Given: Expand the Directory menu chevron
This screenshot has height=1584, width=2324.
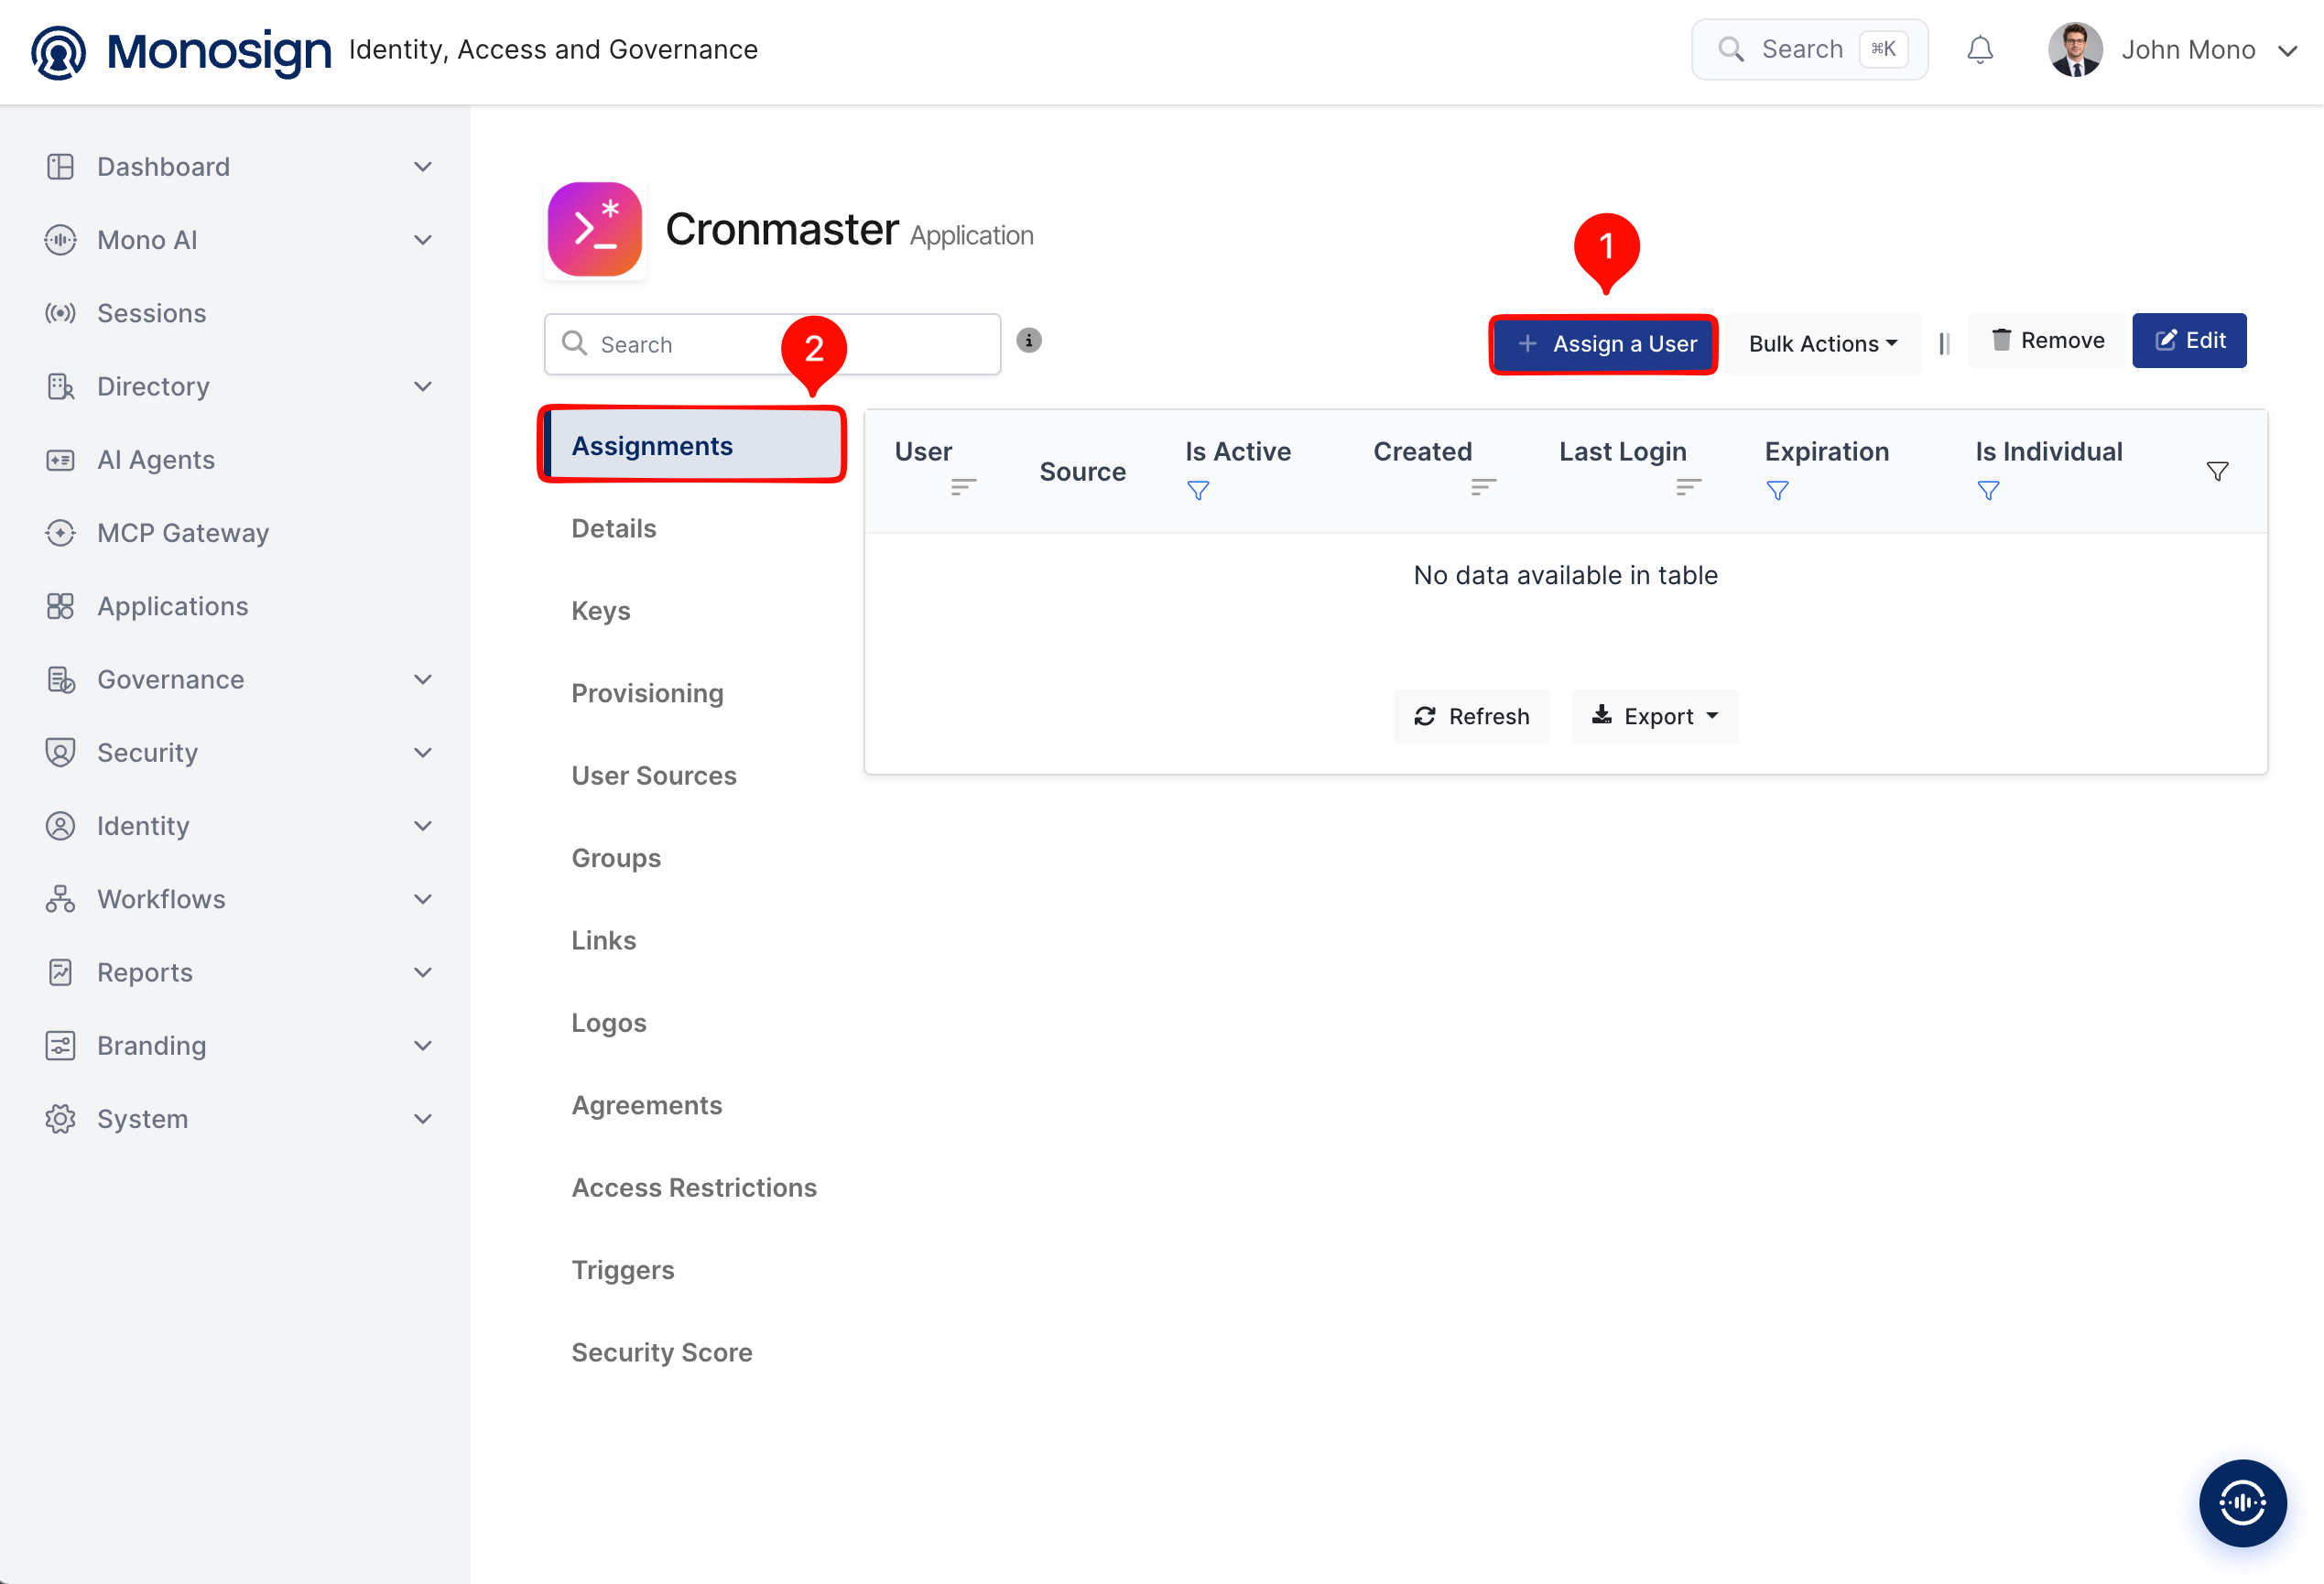Looking at the screenshot, I should coord(423,386).
